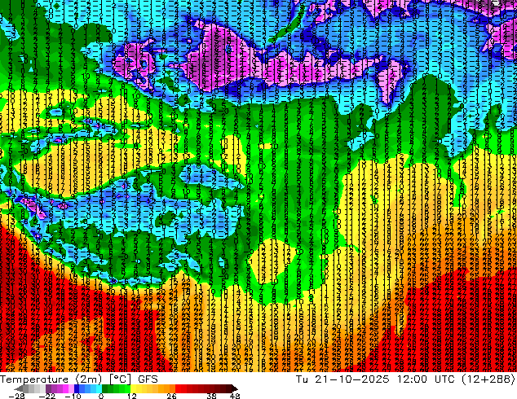
Task: Click the dark purple swatch above -22
Action: pos(48,388)
